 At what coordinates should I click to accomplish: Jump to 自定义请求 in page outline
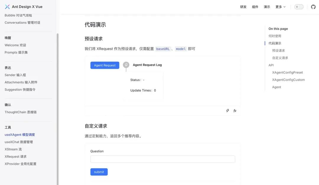[280, 58]
